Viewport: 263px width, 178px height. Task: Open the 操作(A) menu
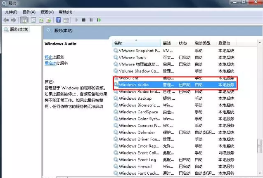[29, 12]
